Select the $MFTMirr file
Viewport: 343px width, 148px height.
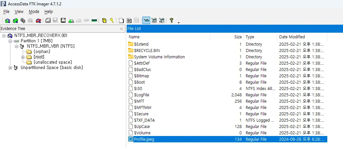point(227,107)
